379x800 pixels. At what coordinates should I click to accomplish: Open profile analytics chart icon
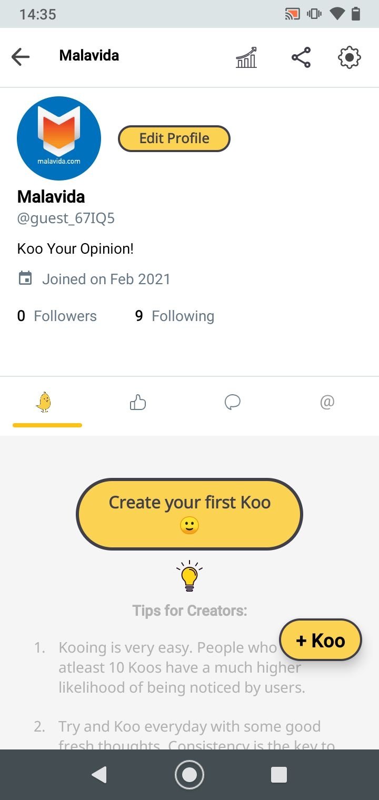(246, 57)
